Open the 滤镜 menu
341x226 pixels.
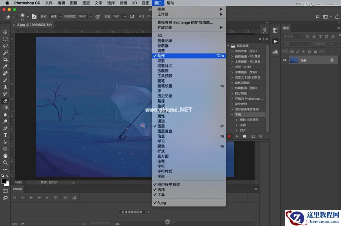(x=123, y=3)
